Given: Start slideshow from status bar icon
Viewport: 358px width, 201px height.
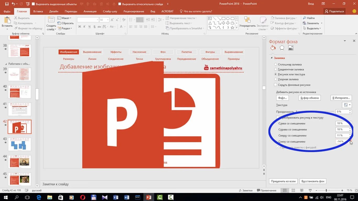Looking at the screenshot, I should (x=310, y=190).
